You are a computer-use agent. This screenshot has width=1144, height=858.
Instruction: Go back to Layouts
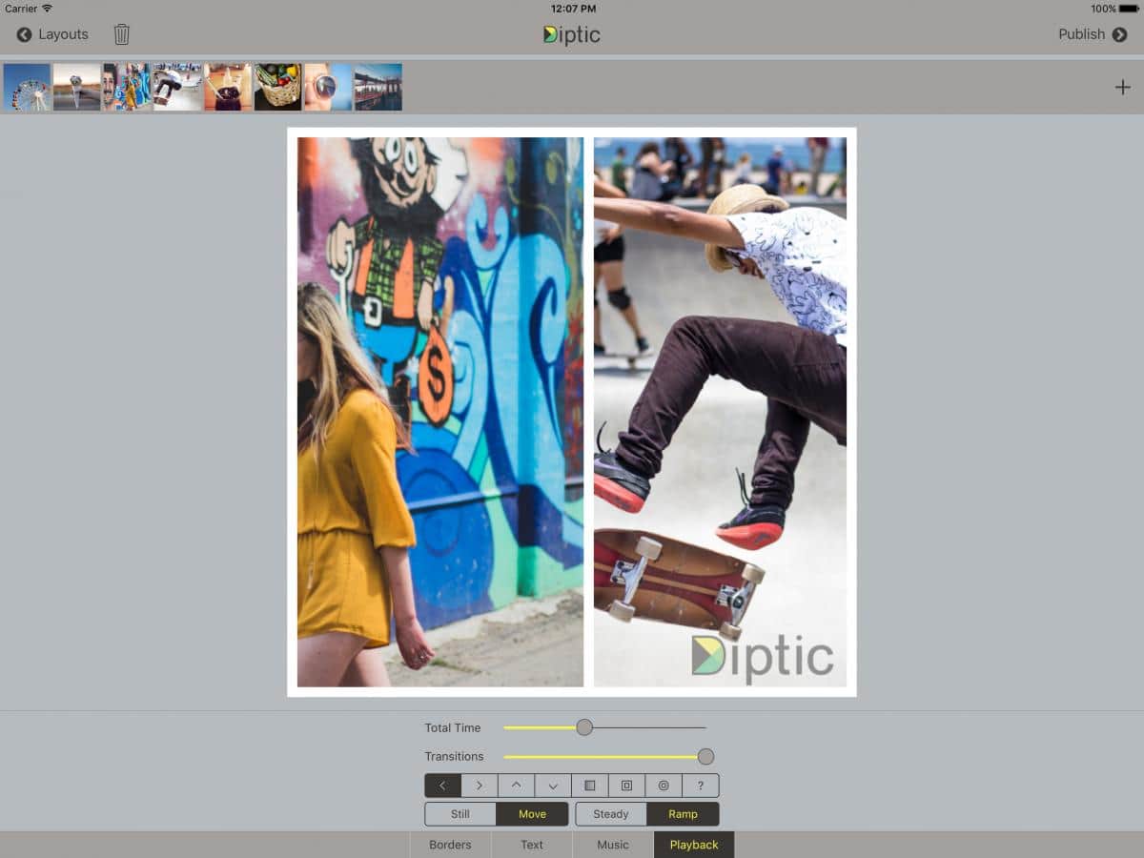(x=52, y=34)
